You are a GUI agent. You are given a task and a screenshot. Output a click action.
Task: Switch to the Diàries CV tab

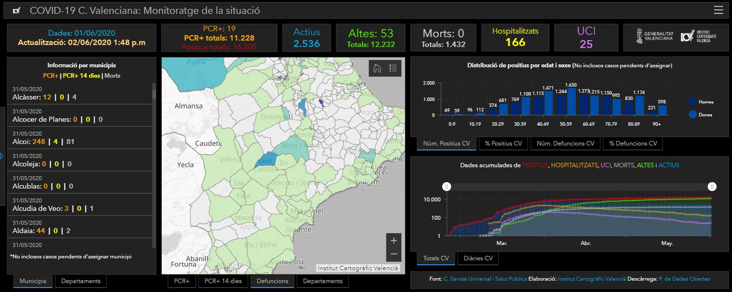pyautogui.click(x=478, y=258)
